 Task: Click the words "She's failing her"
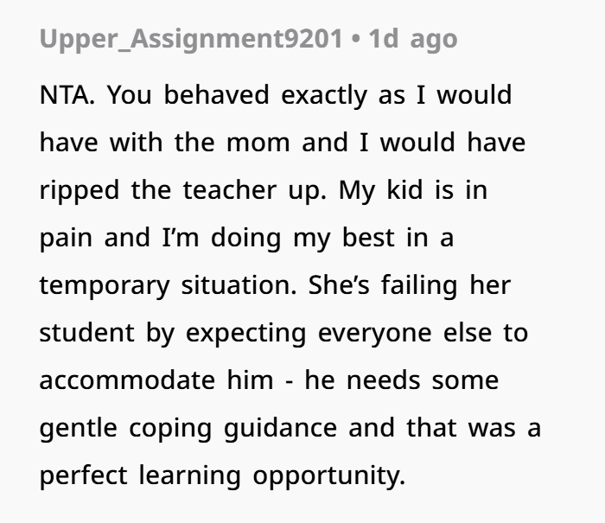[410, 284]
